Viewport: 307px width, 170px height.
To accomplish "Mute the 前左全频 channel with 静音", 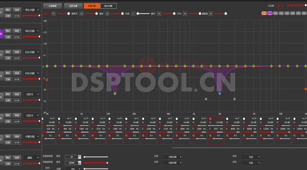I will tap(8, 9).
